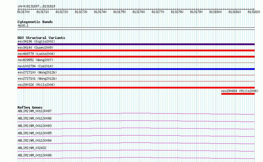
Task: Click ruler position 8131740
Action: tap(100, 12)
